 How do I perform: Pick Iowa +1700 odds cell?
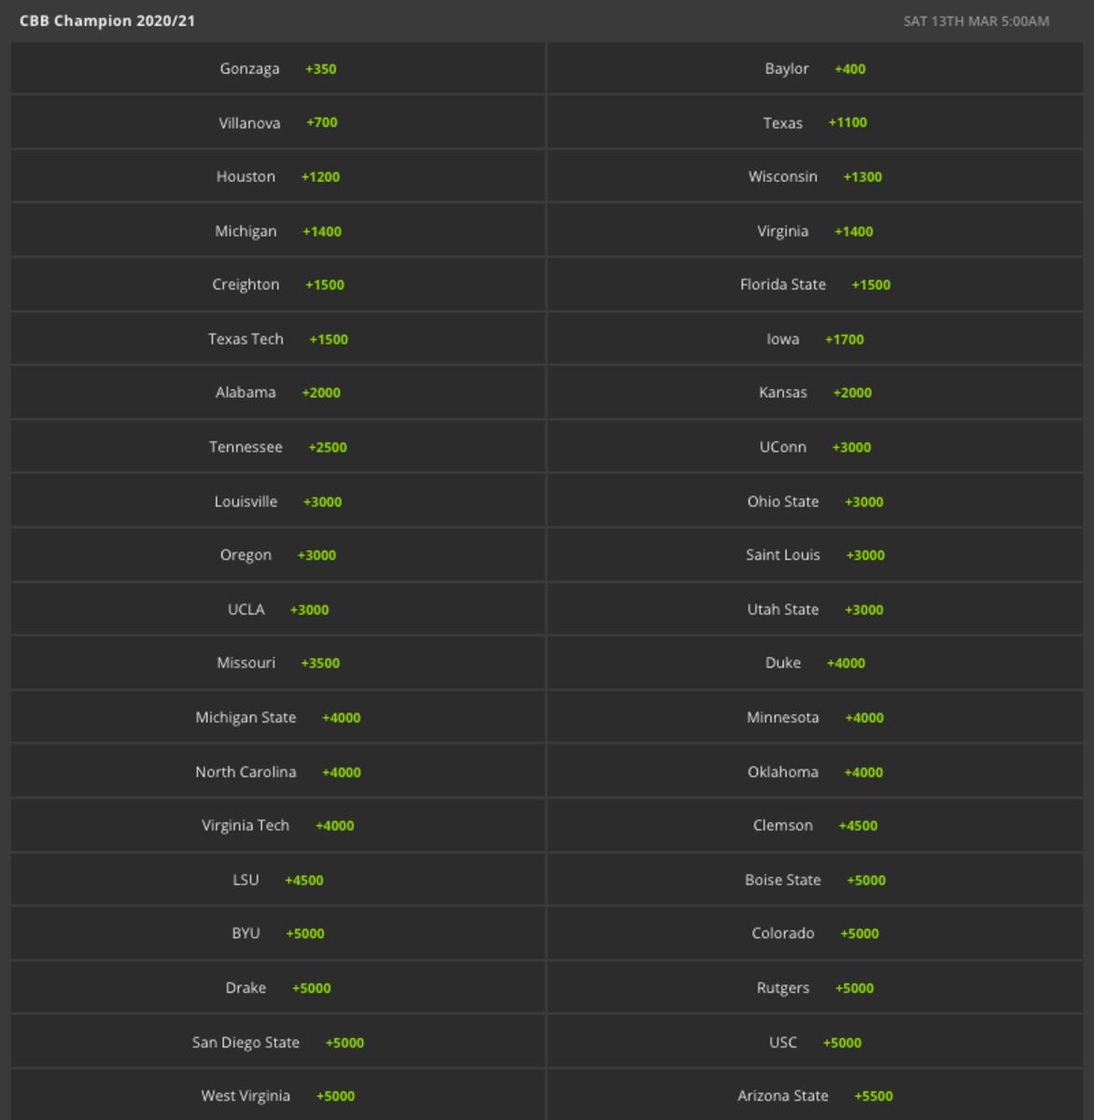815,340
